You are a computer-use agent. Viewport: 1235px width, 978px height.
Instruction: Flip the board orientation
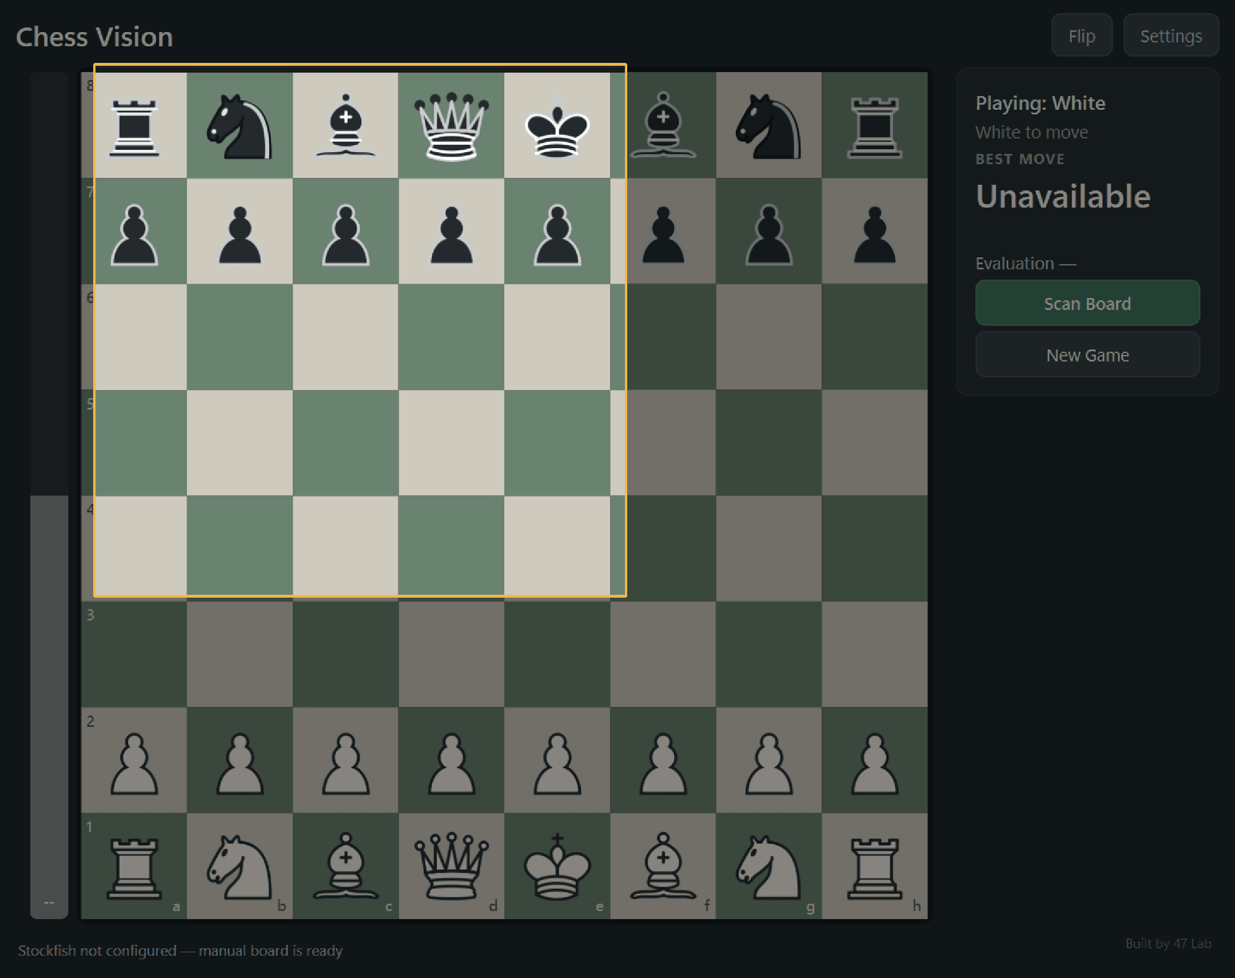point(1082,35)
